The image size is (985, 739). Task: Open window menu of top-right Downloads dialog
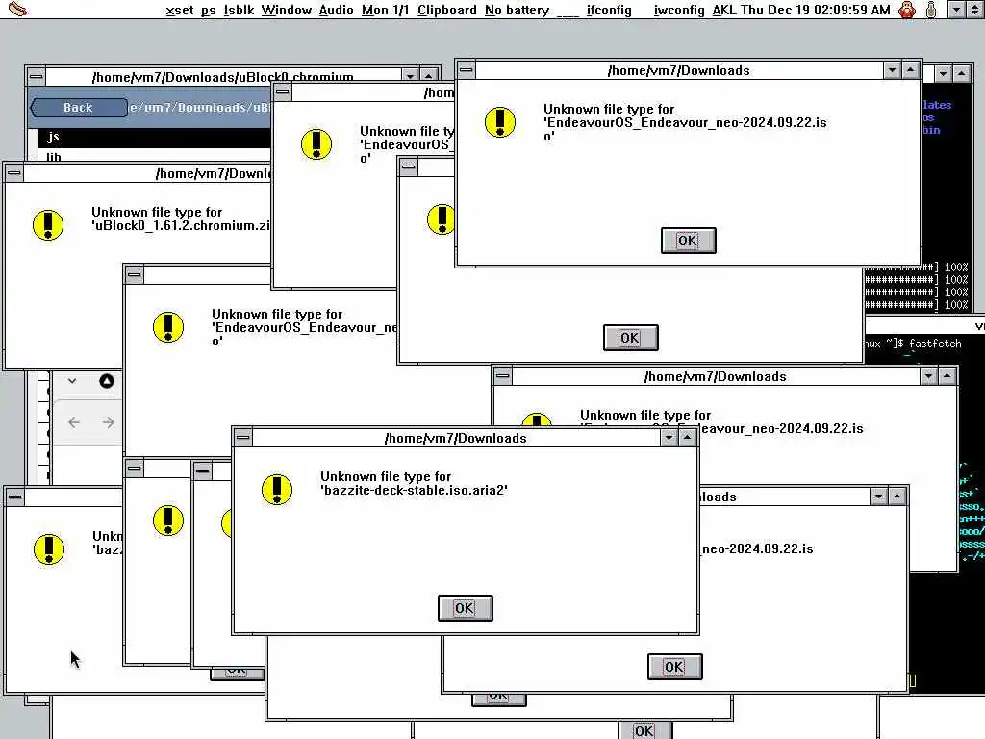click(466, 69)
